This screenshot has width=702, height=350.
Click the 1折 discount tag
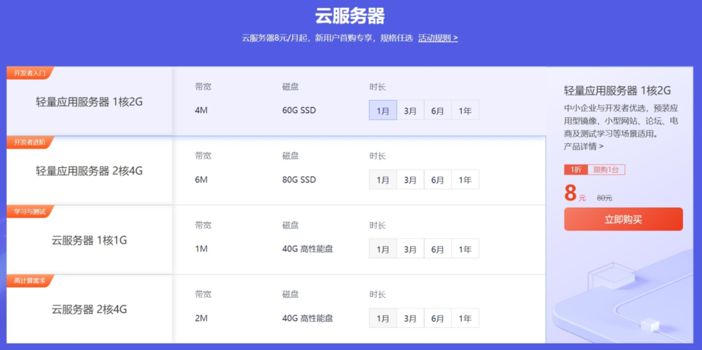[576, 170]
